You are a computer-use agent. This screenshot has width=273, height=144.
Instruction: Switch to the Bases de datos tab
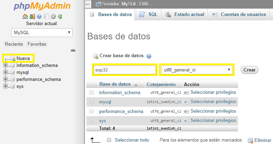(x=110, y=14)
